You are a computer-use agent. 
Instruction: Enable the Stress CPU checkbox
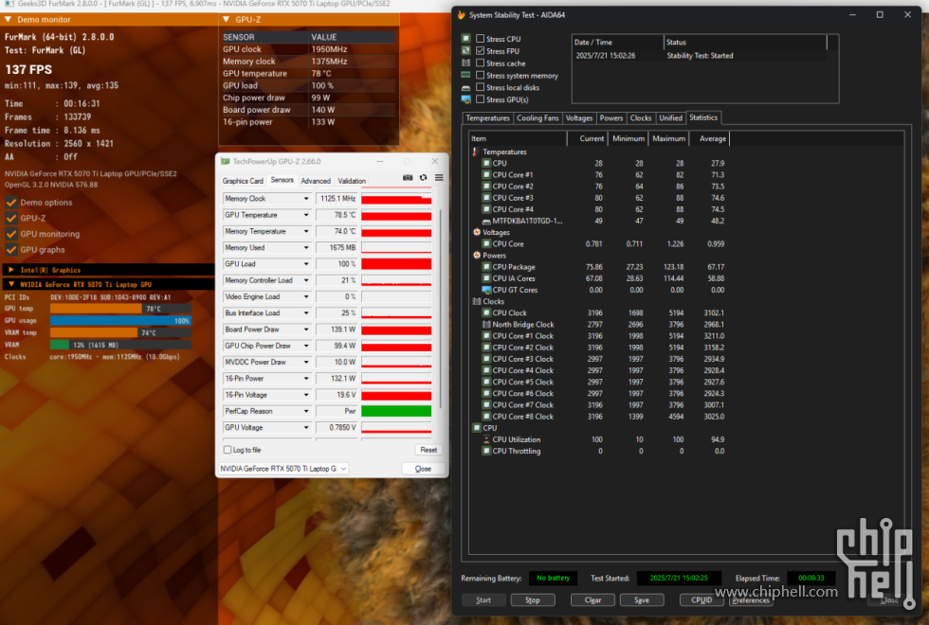point(480,39)
